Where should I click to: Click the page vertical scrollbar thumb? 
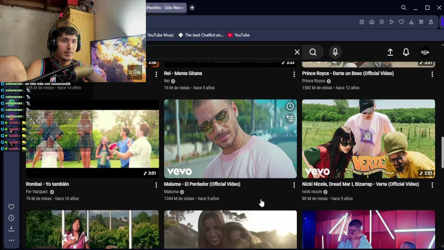pyautogui.click(x=442, y=152)
